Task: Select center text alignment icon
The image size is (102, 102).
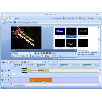Action: [x=47, y=53]
